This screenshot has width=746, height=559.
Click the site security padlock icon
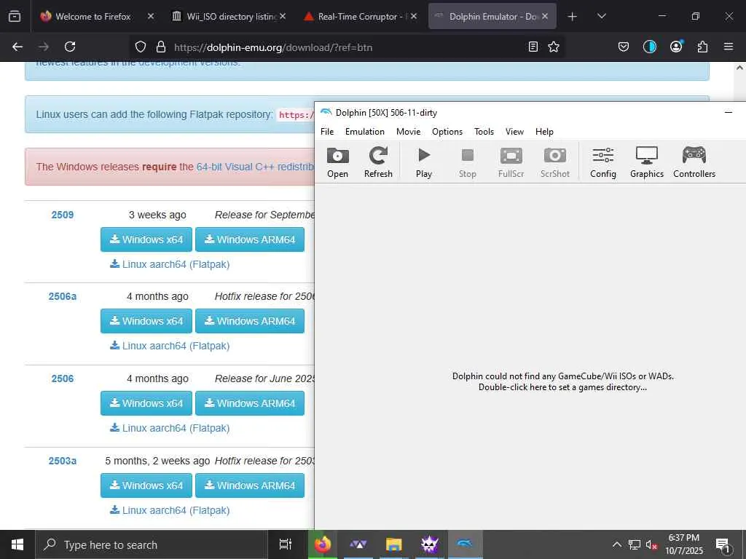point(161,47)
